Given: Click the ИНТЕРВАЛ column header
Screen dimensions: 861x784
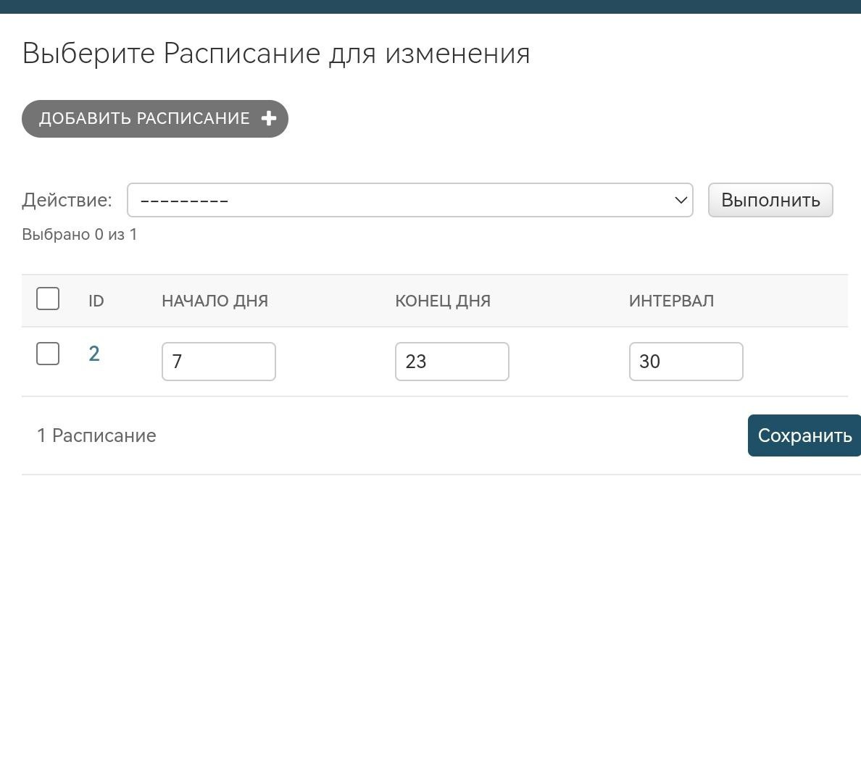Looking at the screenshot, I should click(x=671, y=301).
